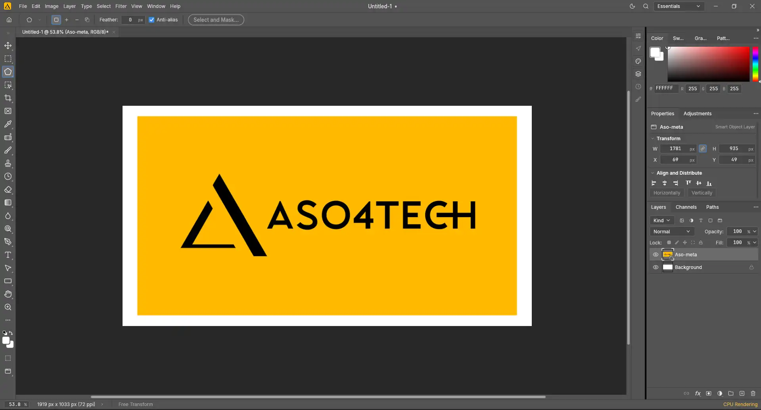Select the Move tool

8,46
